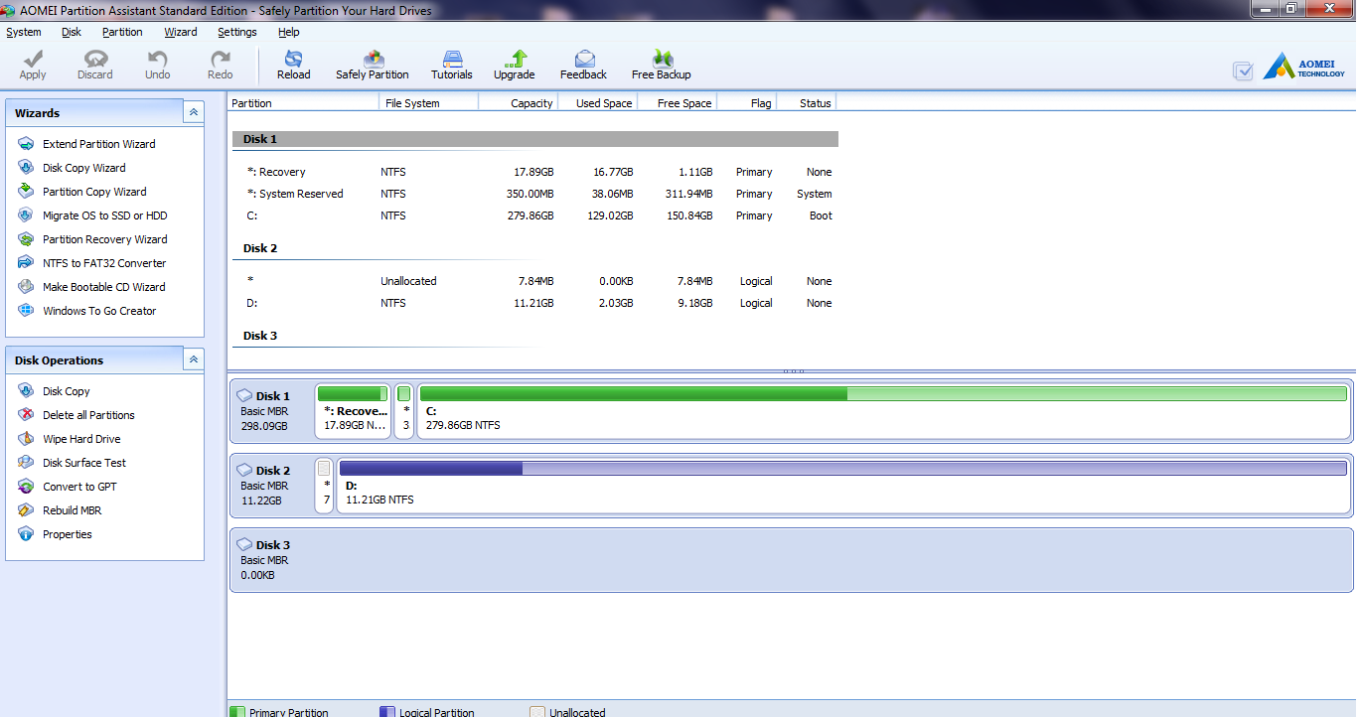Screen dimensions: 1361x717
Task: Click the Partition Recovery Wizard icon
Action: pyautogui.click(x=26, y=239)
